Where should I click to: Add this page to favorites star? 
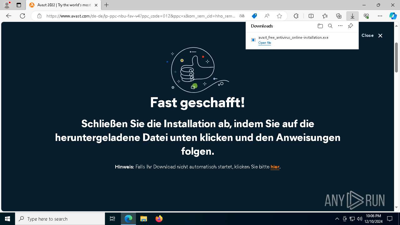pos(279,16)
